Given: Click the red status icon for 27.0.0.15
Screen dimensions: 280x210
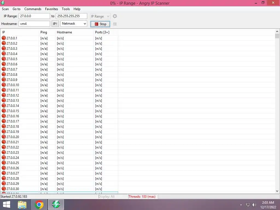Looking at the screenshot, I should 4,111.
